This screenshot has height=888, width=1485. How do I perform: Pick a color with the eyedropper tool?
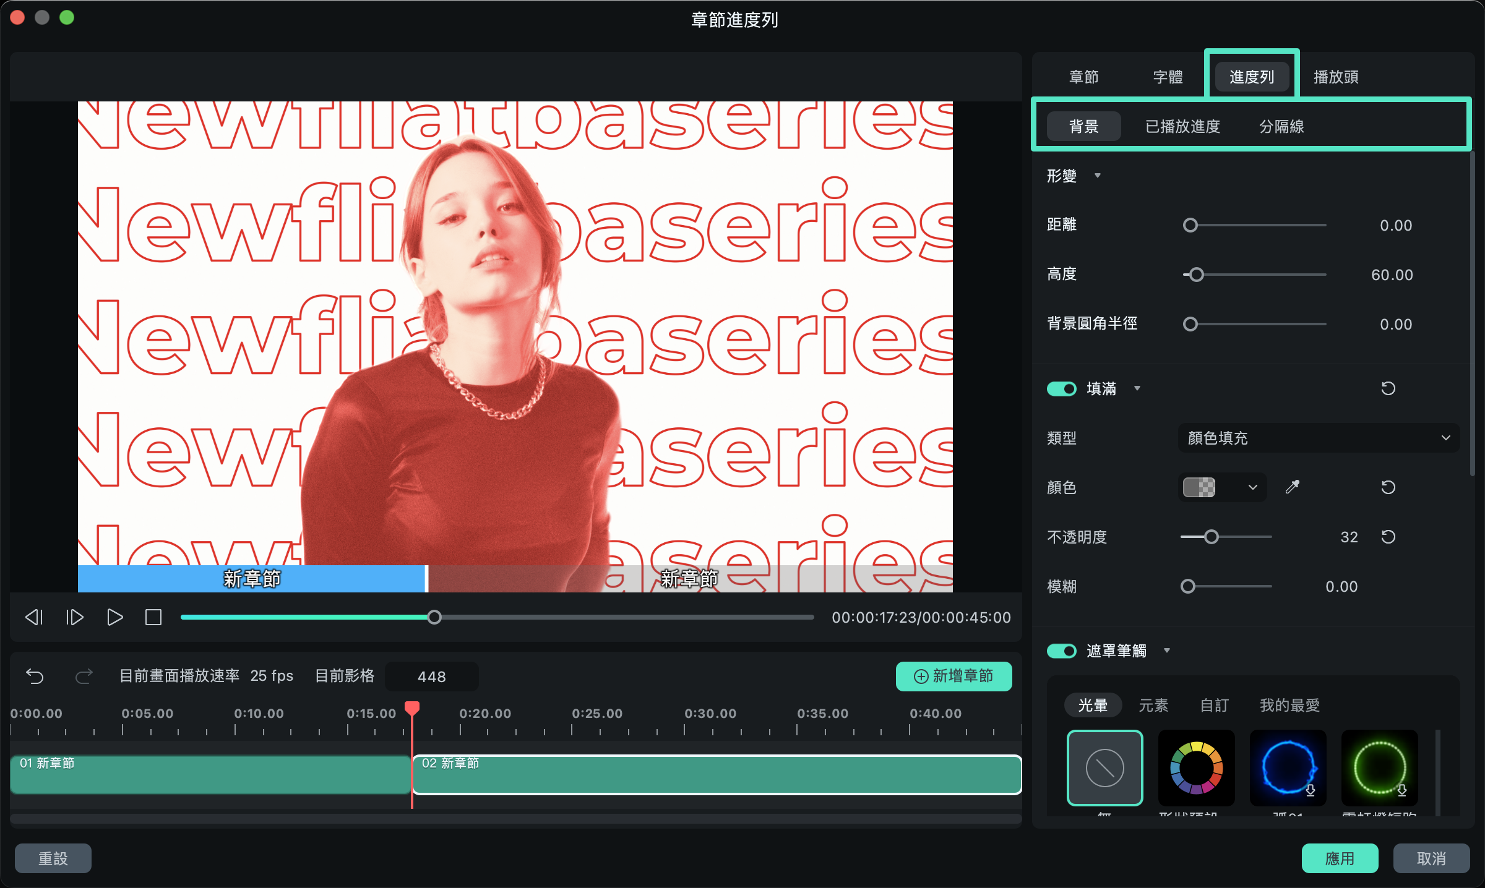pyautogui.click(x=1293, y=487)
